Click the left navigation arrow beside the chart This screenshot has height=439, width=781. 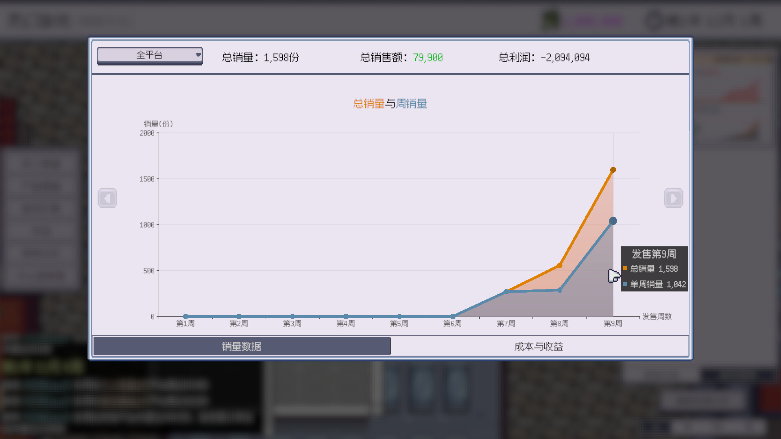coord(107,198)
